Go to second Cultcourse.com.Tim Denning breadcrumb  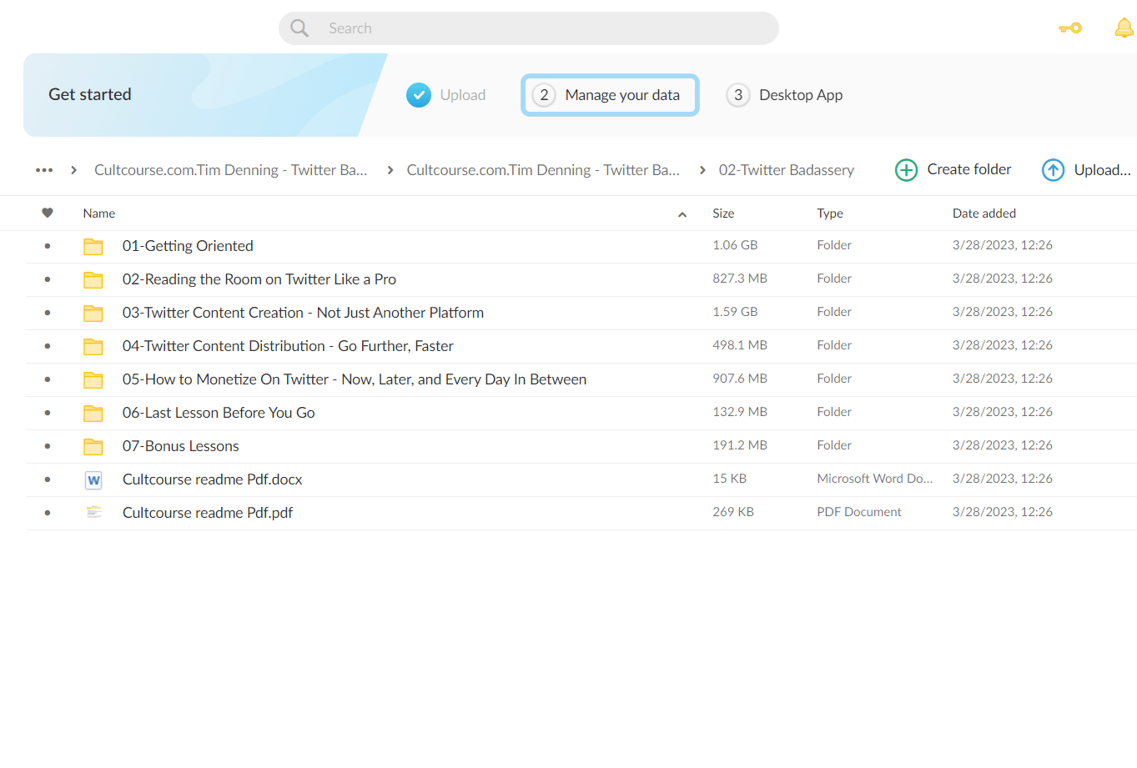543,170
